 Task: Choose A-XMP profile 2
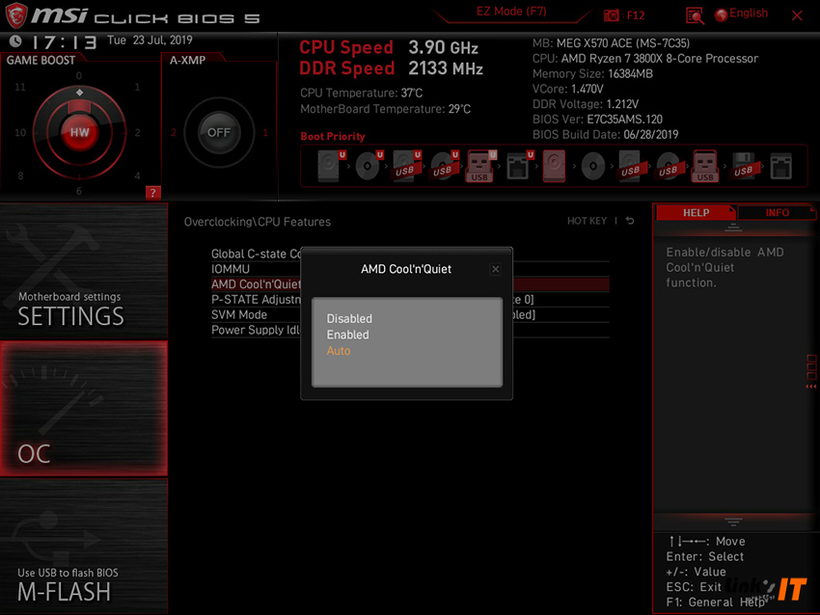click(173, 133)
